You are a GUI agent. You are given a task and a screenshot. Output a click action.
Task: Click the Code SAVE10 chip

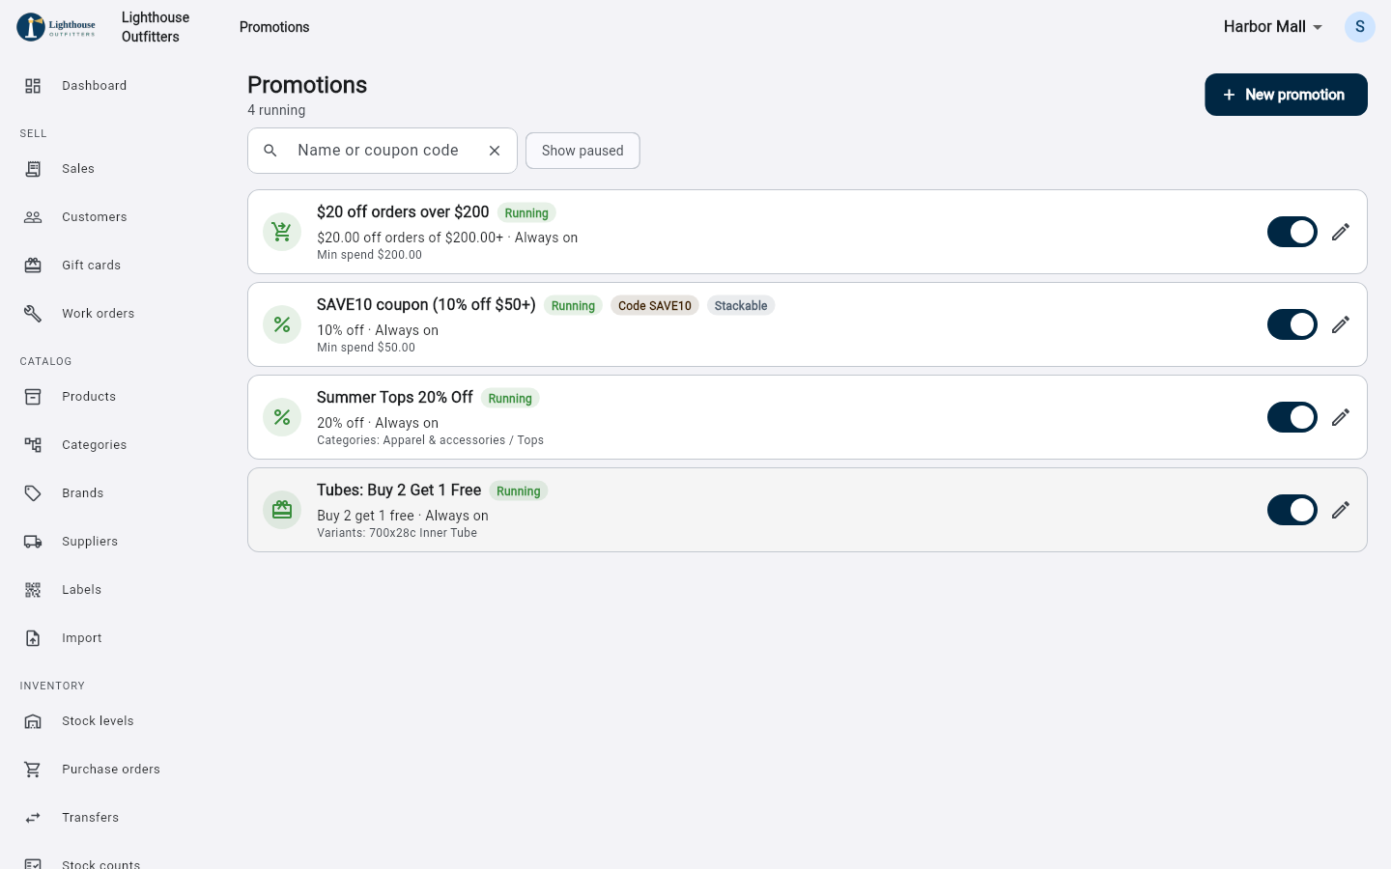coord(655,306)
